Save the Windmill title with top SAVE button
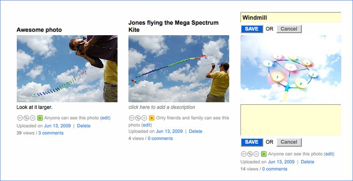The image size is (353, 181). pyautogui.click(x=252, y=29)
